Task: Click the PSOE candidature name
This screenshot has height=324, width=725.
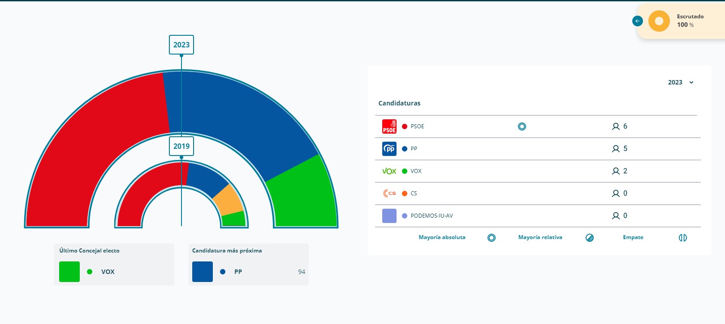Action: [x=417, y=126]
